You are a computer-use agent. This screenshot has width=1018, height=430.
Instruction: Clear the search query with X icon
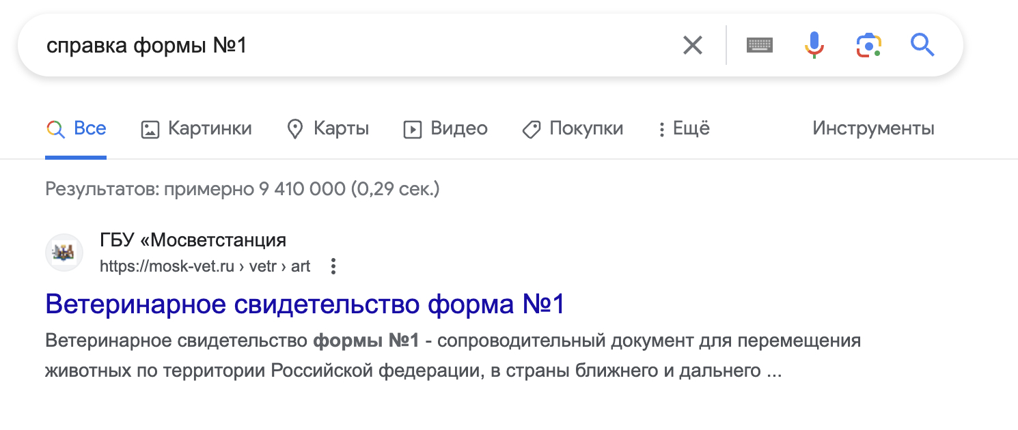(x=692, y=46)
